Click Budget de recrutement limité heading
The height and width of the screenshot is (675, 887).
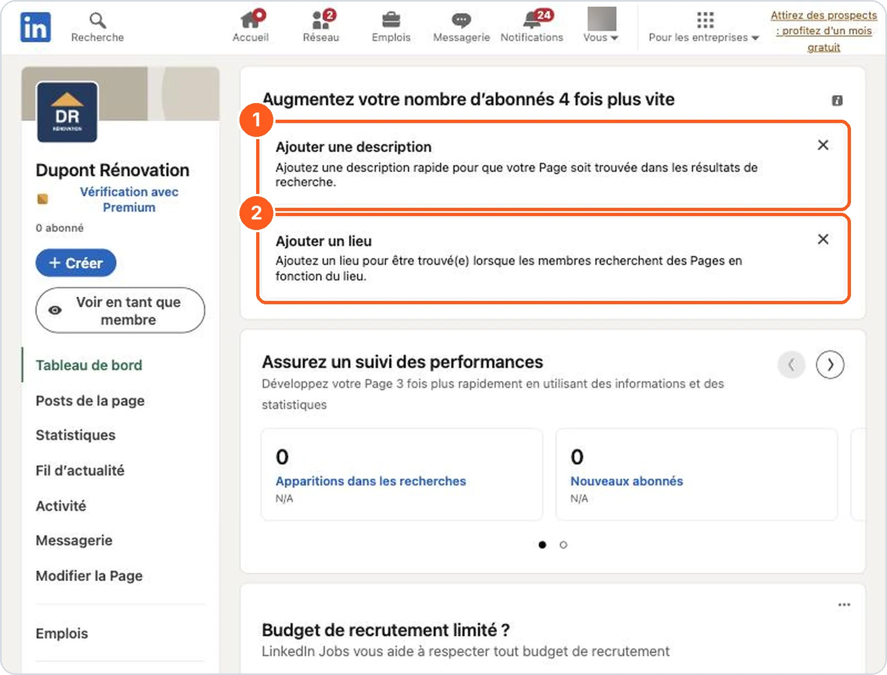coord(385,630)
